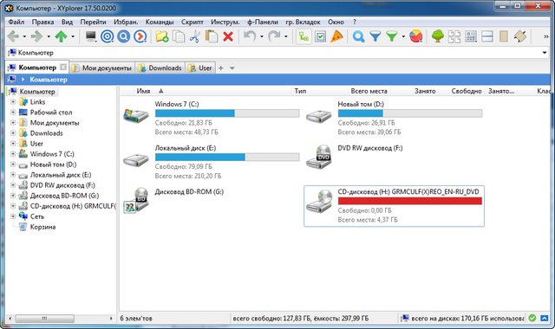Expand Локальный диск (E:) tree node

(x=13, y=175)
